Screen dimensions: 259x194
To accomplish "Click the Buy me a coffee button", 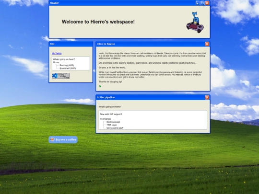I will pos(63,139).
